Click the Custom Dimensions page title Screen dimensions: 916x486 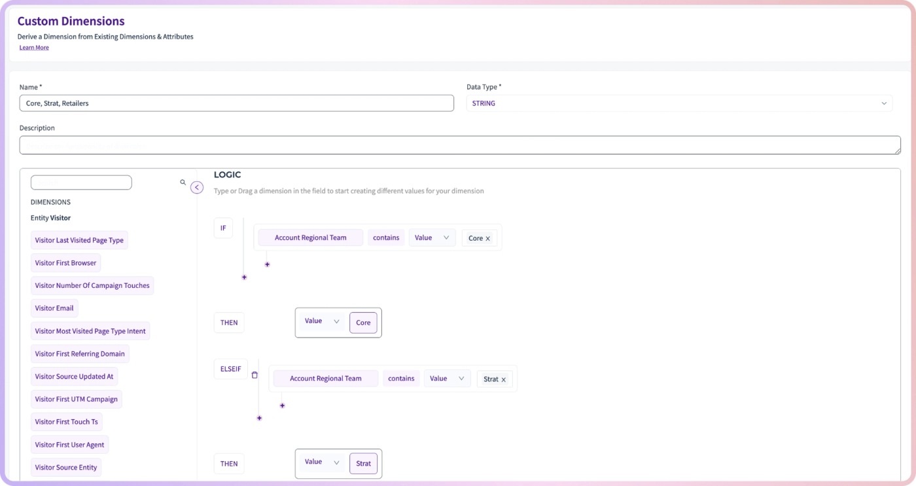71,22
